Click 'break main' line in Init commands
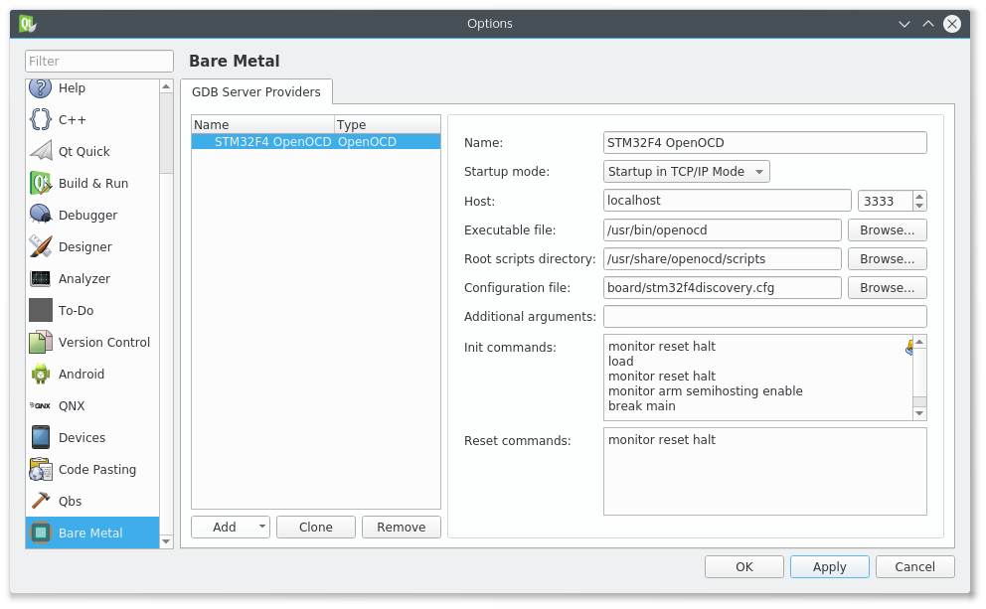The height and width of the screenshot is (609, 986). [x=641, y=406]
